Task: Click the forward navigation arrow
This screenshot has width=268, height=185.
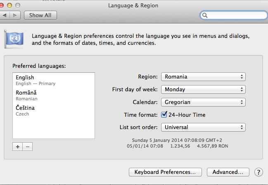Action: pos(15,15)
